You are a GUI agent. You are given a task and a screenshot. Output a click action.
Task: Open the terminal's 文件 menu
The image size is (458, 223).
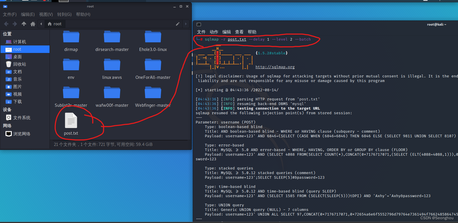coord(201,32)
